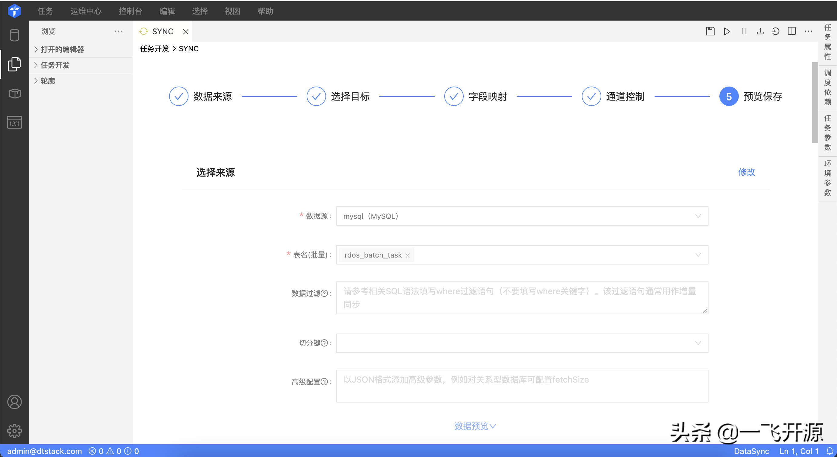837x457 pixels.
Task: Click DataSync language indicator
Action: tap(751, 451)
